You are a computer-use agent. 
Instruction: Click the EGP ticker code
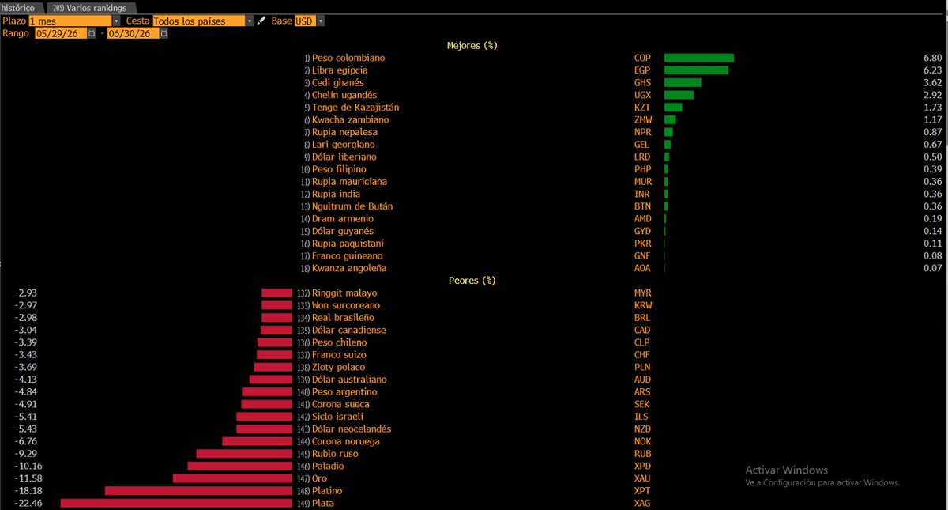click(642, 70)
